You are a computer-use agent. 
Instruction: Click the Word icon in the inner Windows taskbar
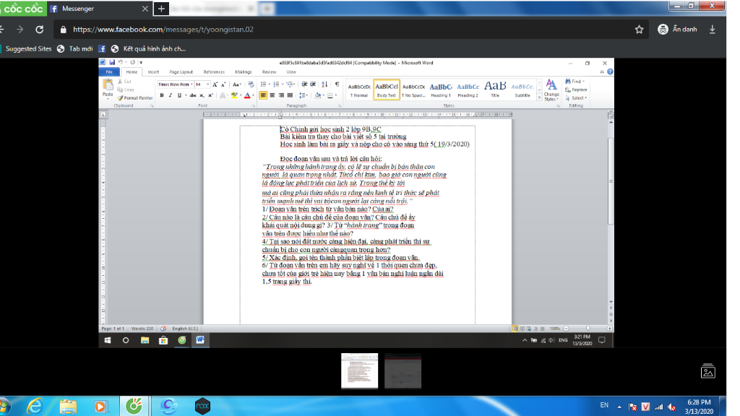point(200,340)
